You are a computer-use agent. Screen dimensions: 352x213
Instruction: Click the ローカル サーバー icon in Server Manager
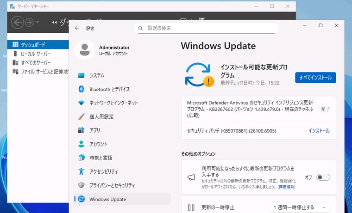click(15, 54)
